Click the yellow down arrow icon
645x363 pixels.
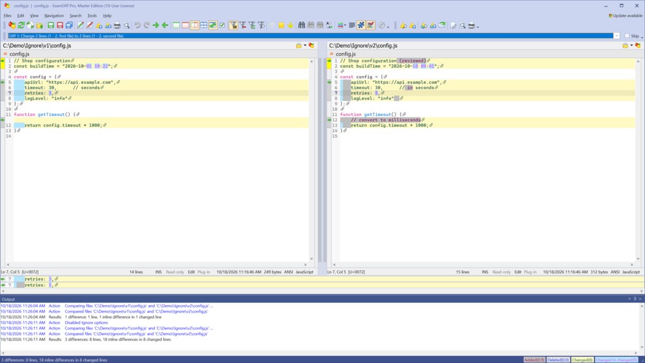290,26
